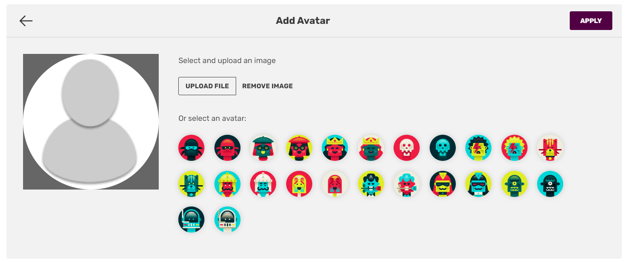Click the Remove Image link

267,86
